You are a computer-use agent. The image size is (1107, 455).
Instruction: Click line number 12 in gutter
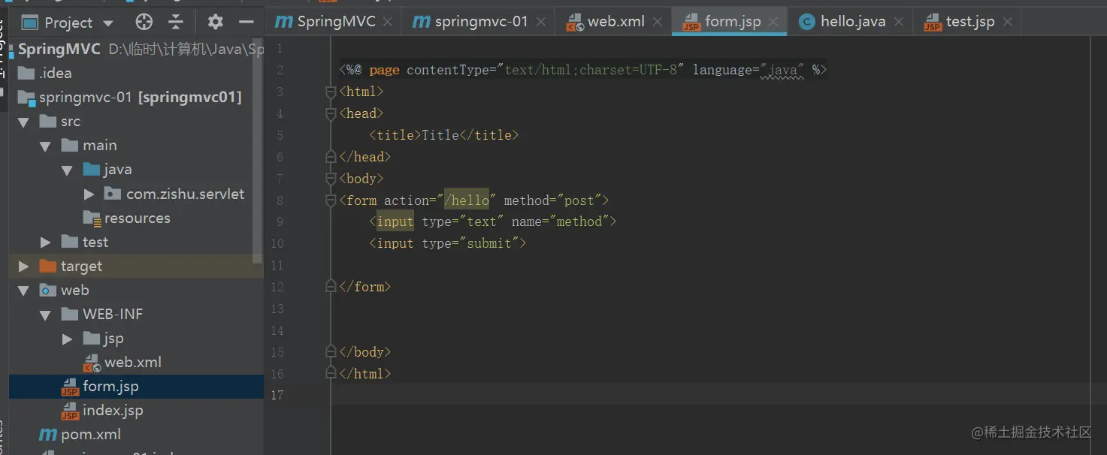(277, 287)
